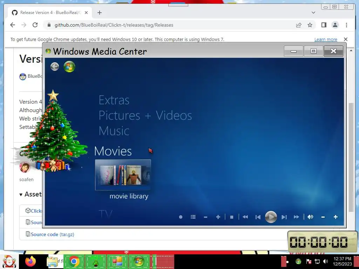359x269 pixels.
Task: Click the large Play button
Action: pos(271,217)
